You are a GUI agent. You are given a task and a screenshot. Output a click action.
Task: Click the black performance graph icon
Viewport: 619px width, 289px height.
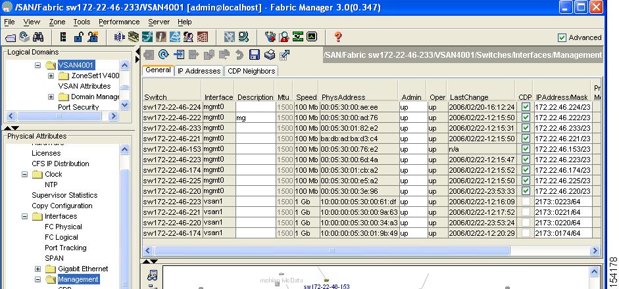coord(312,37)
